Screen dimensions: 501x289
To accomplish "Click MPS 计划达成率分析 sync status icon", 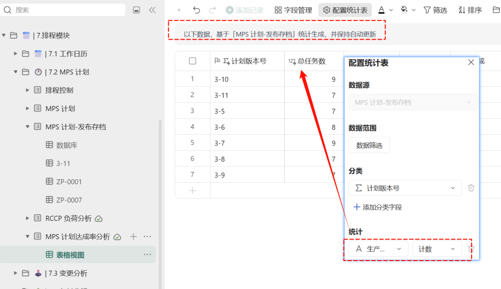I will pyautogui.click(x=117, y=237).
